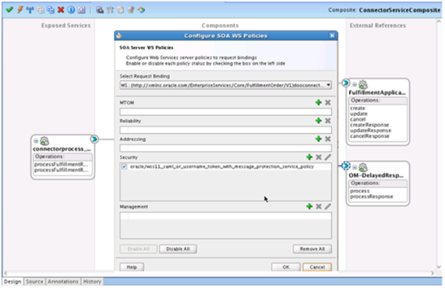The height and width of the screenshot is (288, 445).
Task: Click the FulfillmentApplica reference arrow icon
Action: point(346,83)
